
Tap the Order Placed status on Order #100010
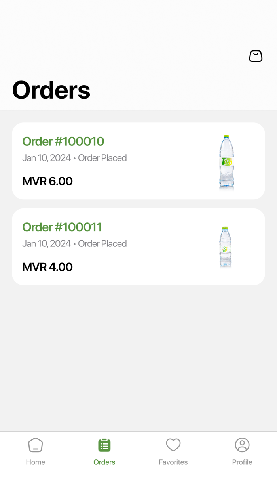click(x=102, y=158)
